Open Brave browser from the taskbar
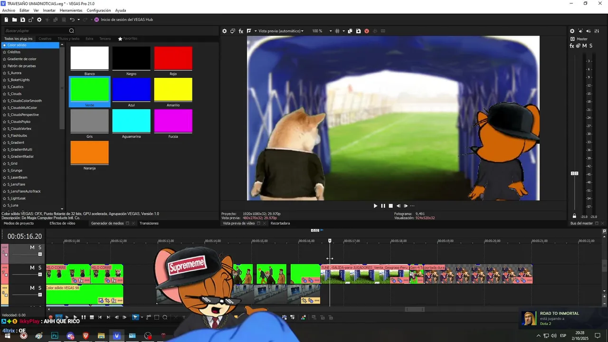This screenshot has height=342, width=608. coord(85,336)
